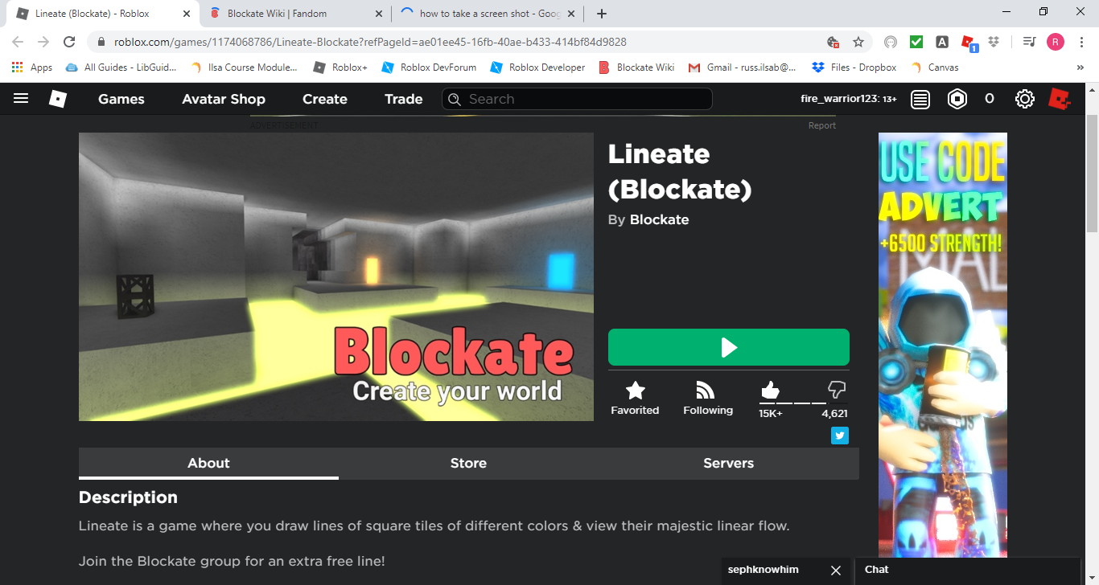The height and width of the screenshot is (585, 1099).
Task: Open the Avatar Shop navigation item
Action: (224, 99)
